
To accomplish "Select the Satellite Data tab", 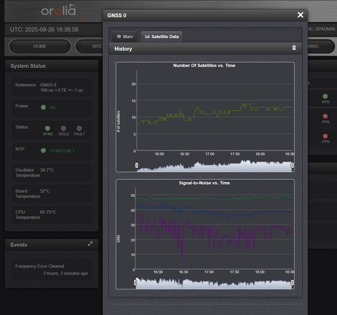I will point(162,37).
